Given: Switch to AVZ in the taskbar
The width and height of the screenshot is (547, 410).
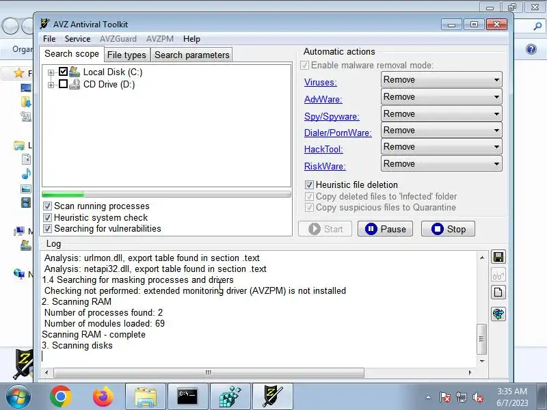Looking at the screenshot, I should pyautogui.click(x=273, y=397).
